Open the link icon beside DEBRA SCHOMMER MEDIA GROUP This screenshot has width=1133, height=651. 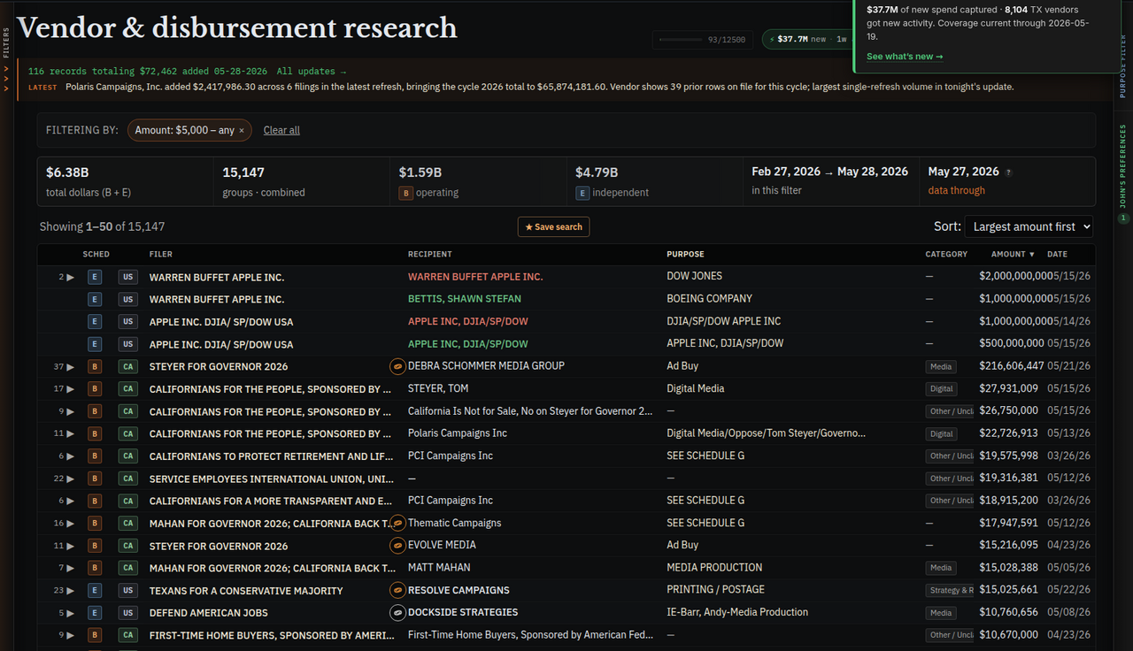click(x=398, y=366)
